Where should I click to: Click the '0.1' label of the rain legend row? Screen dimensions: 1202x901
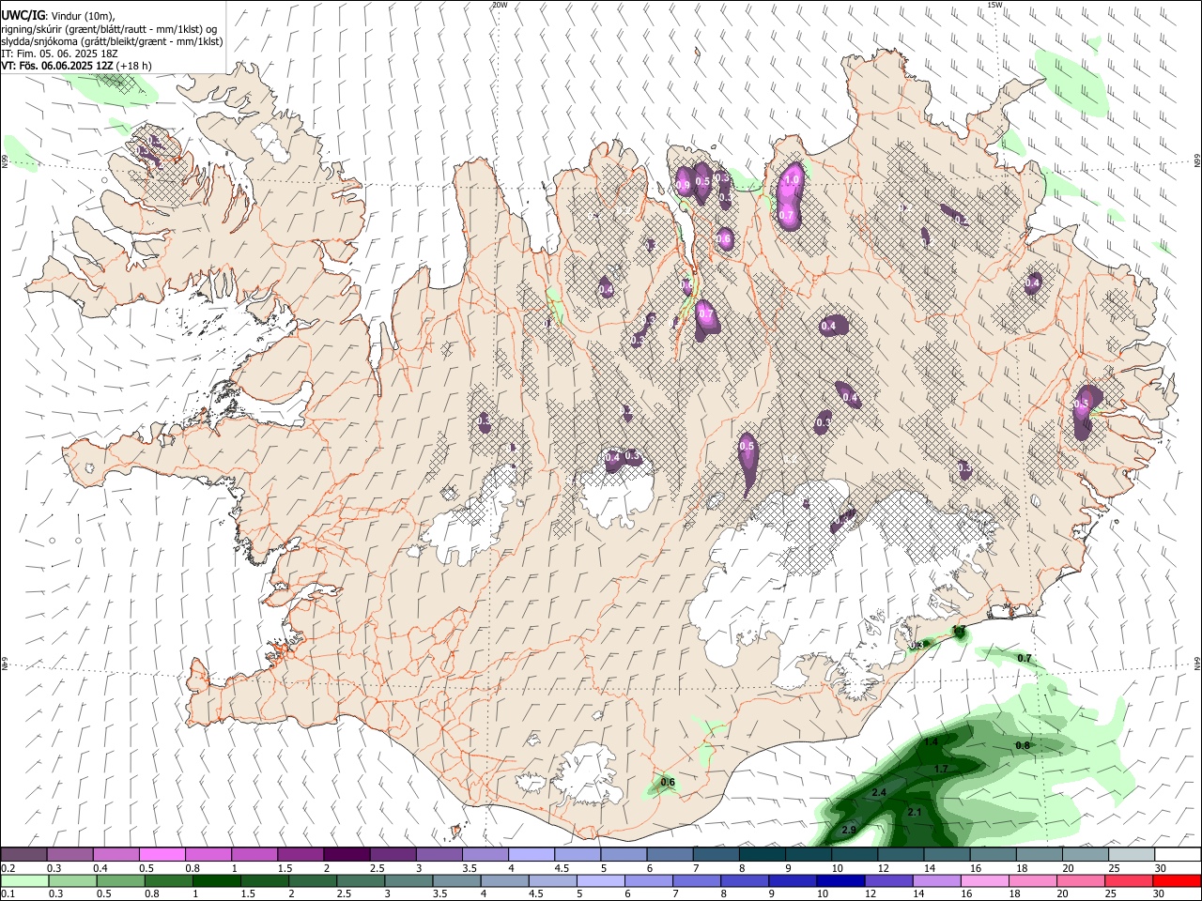[x=8, y=893]
